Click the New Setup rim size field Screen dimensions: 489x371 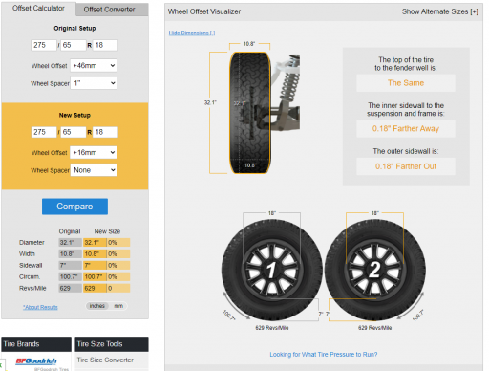point(105,132)
